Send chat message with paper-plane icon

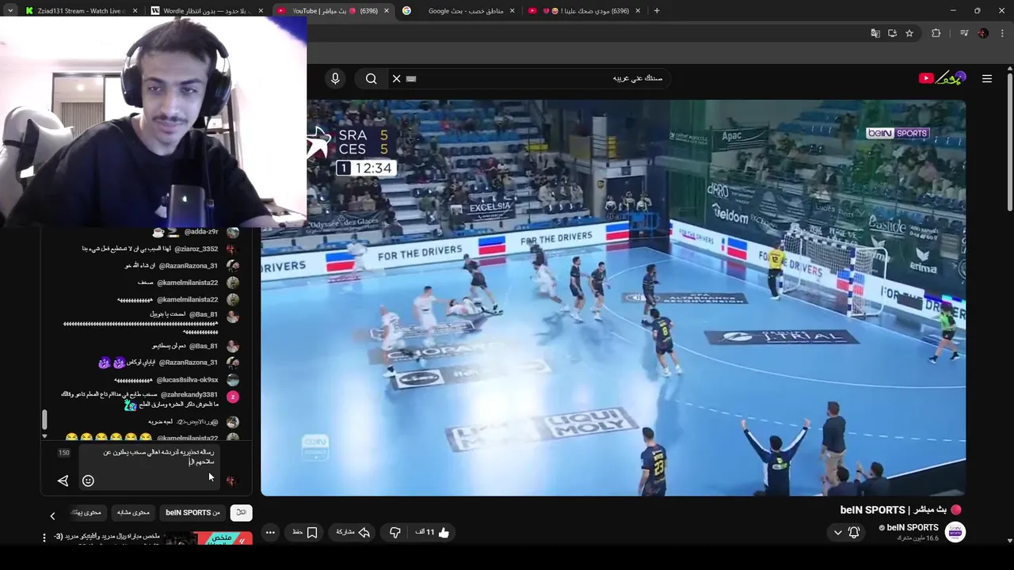point(63,481)
